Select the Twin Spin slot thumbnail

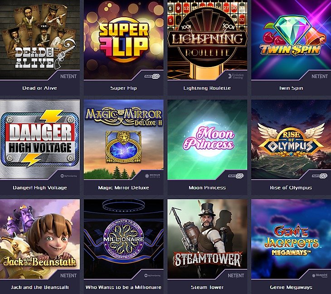click(291, 40)
